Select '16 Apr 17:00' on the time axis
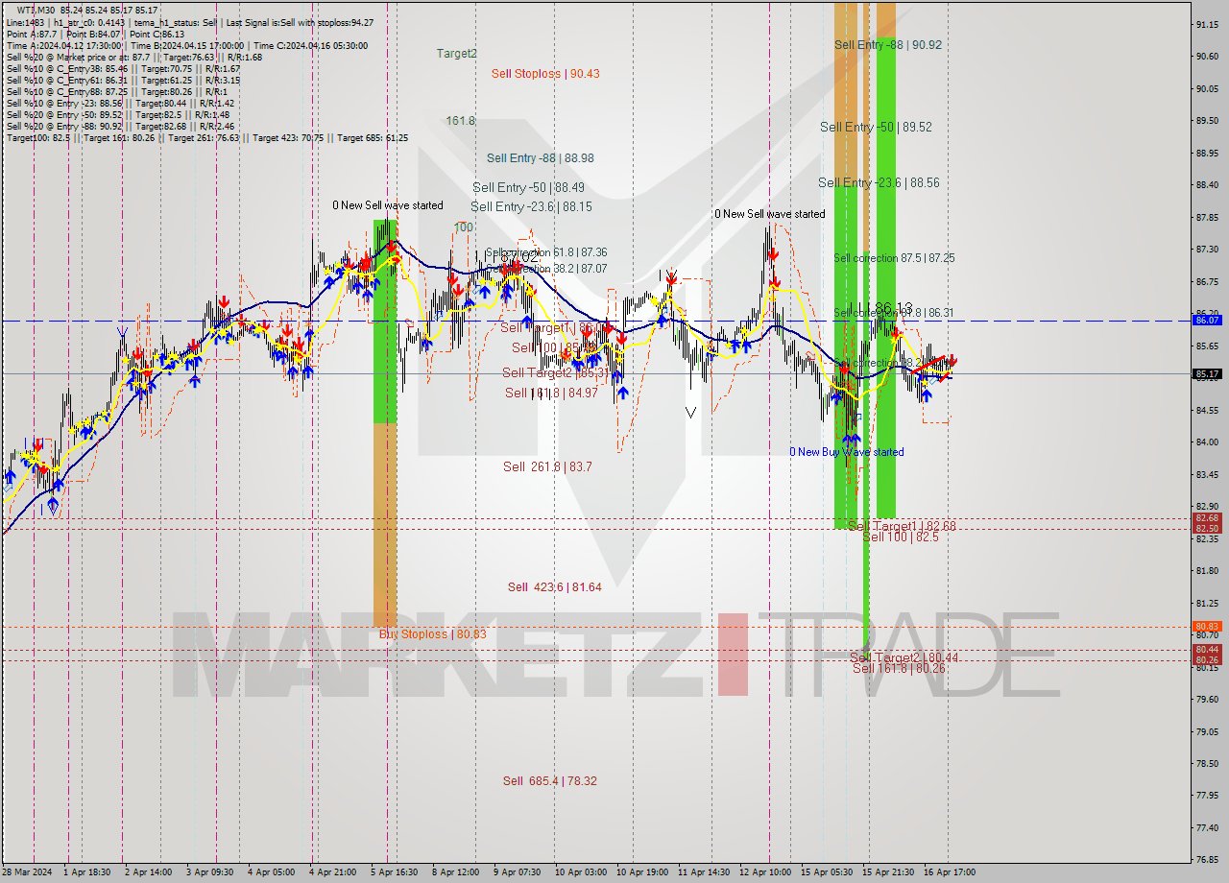Screen dimensions: 1229x883 click(x=949, y=872)
